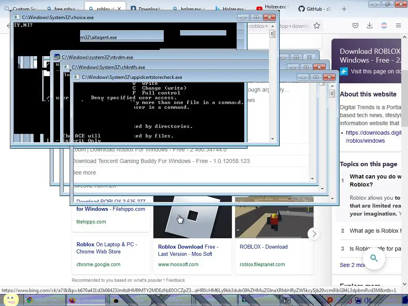This screenshot has height=306, width=408.
Task: Open the smiley Start button
Action: (11, 300)
